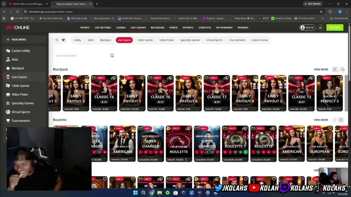Open a new Chrome tab
This screenshot has width=351, height=197.
(97, 4)
